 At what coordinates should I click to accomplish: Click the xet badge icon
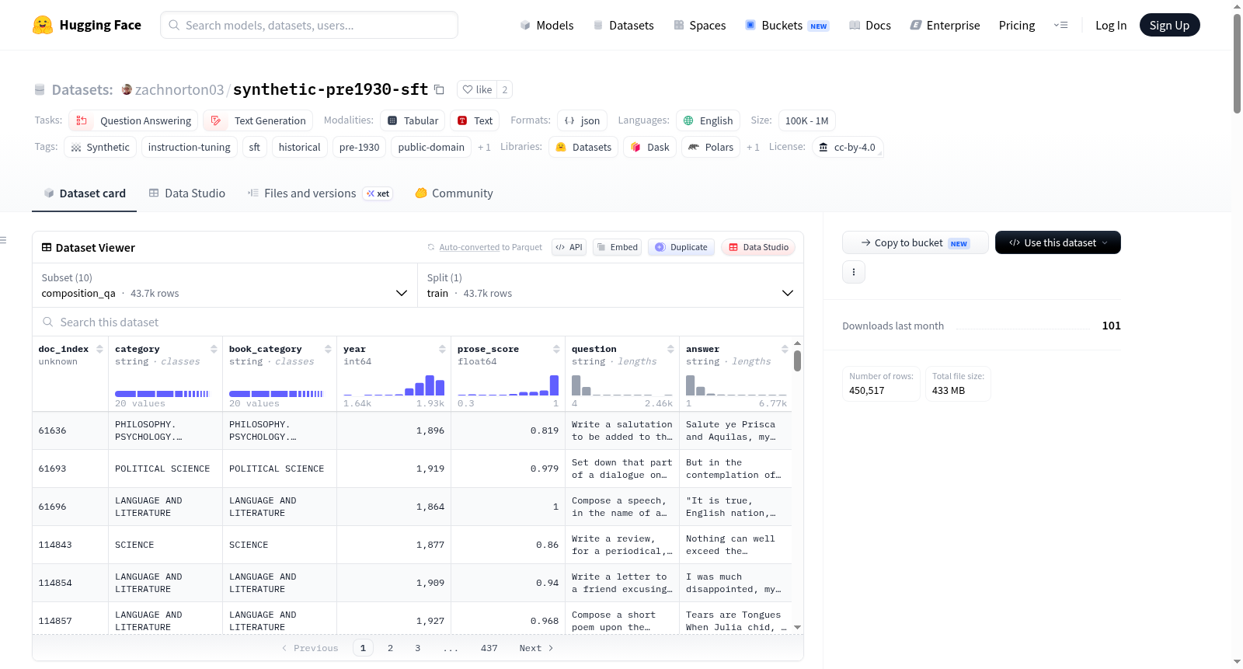click(378, 193)
